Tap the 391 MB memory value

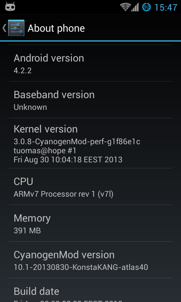point(27,231)
